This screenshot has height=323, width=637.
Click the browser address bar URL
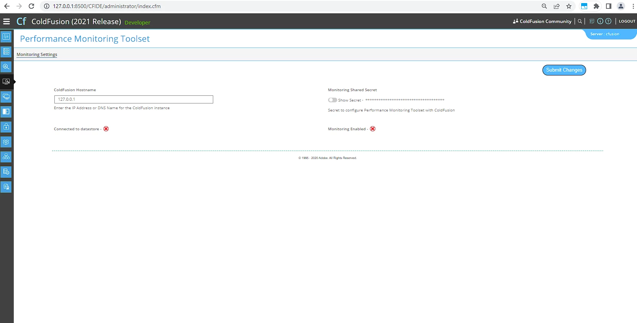107,6
